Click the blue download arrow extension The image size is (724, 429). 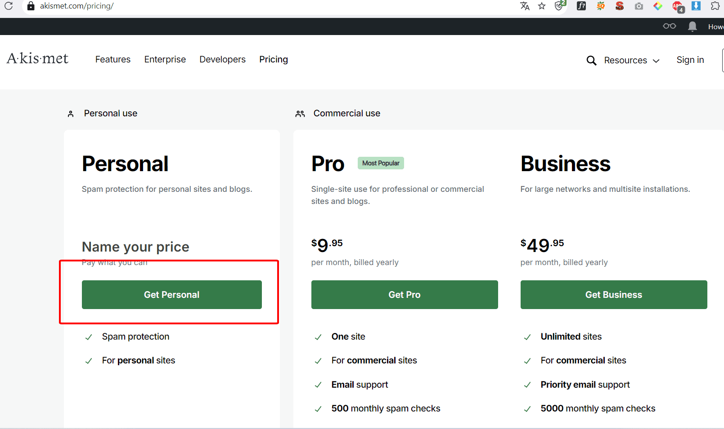point(696,6)
